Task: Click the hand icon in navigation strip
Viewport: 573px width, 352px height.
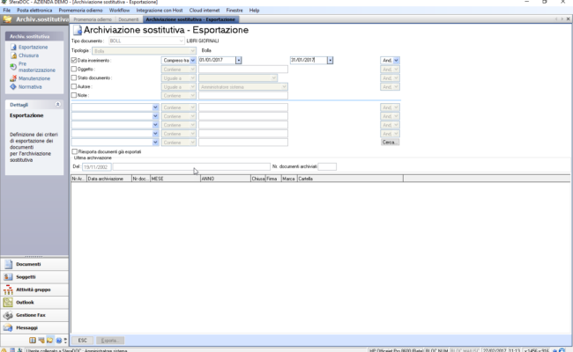Action: 41,341
